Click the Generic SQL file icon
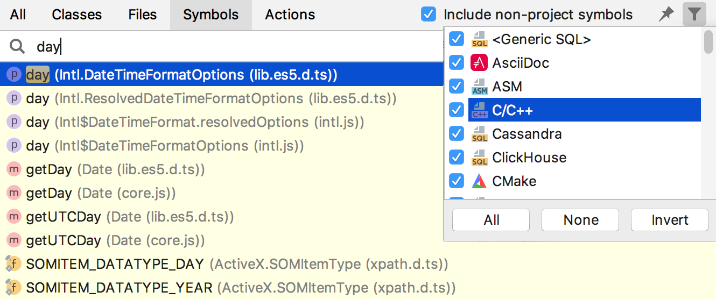Image resolution: width=716 pixels, height=299 pixels. tap(479, 39)
